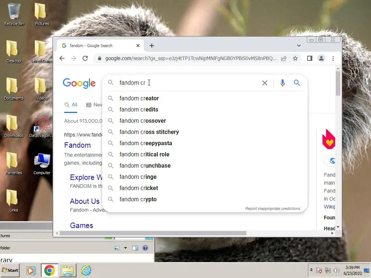The width and height of the screenshot is (371, 278).
Task: Select the Videos desktop folder
Action: [x=42, y=89]
